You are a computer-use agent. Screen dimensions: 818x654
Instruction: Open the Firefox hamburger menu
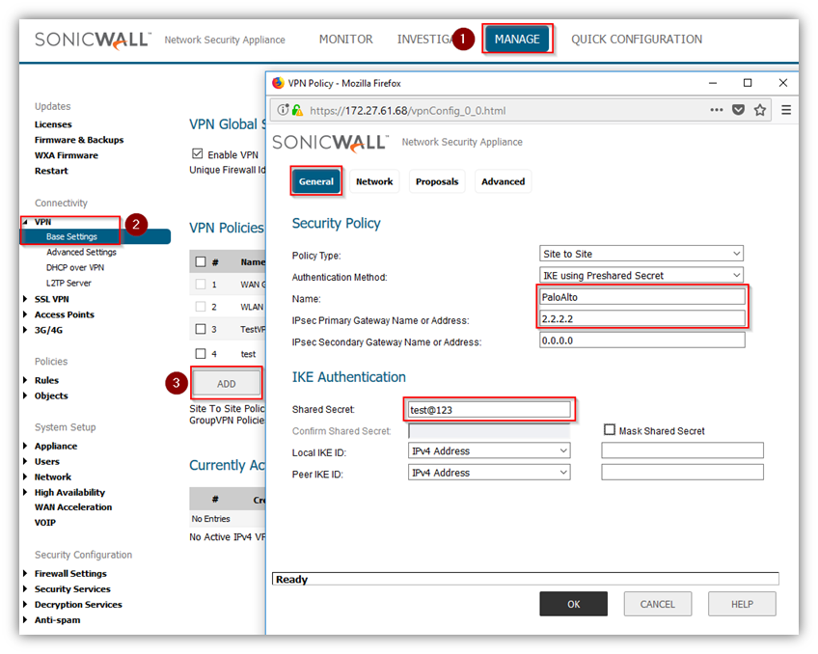(x=785, y=110)
